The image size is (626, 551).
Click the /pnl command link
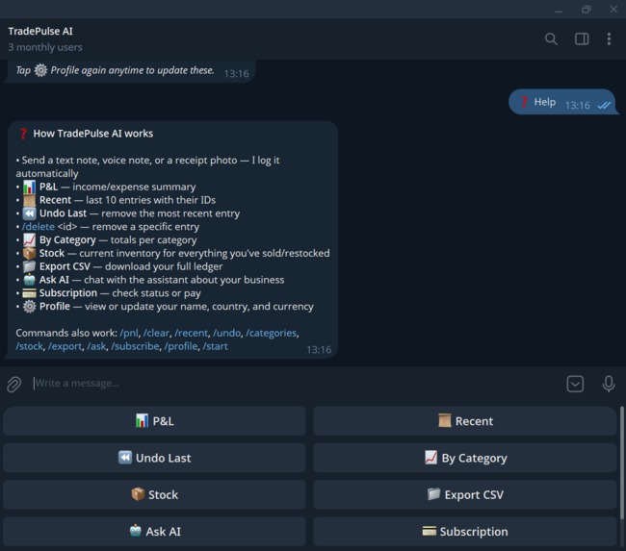pyautogui.click(x=129, y=333)
